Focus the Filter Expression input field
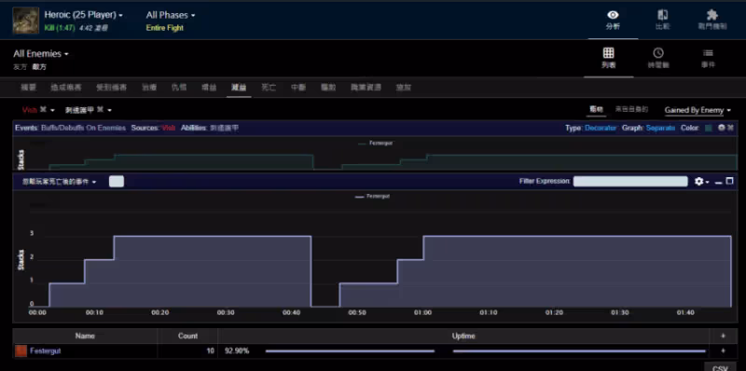 point(630,181)
